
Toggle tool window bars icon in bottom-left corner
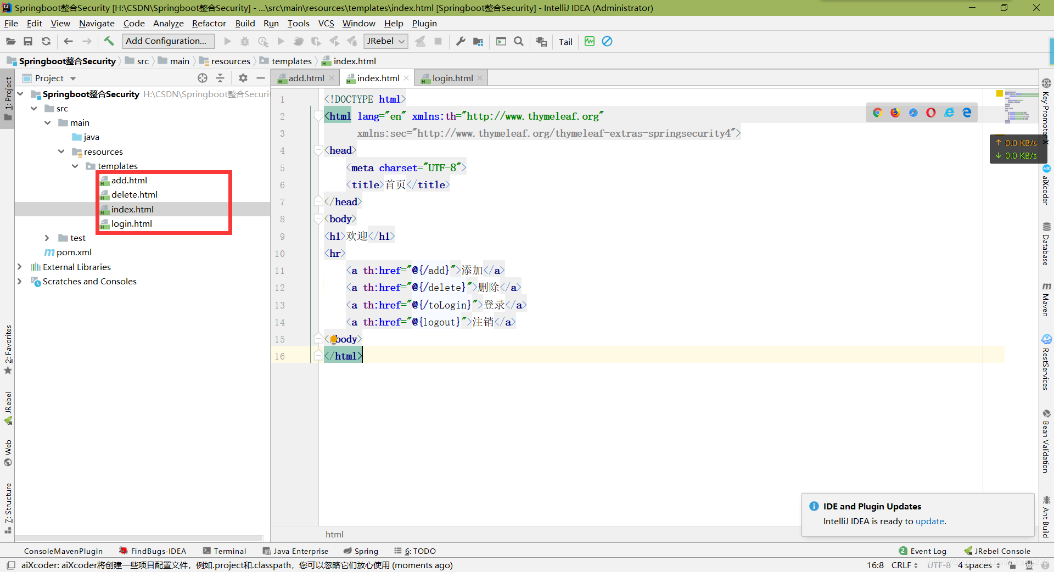tap(10, 565)
